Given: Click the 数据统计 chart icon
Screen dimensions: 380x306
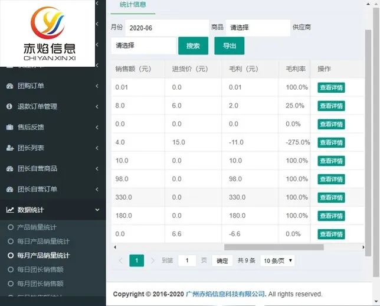Looking at the screenshot, I should point(9,210).
